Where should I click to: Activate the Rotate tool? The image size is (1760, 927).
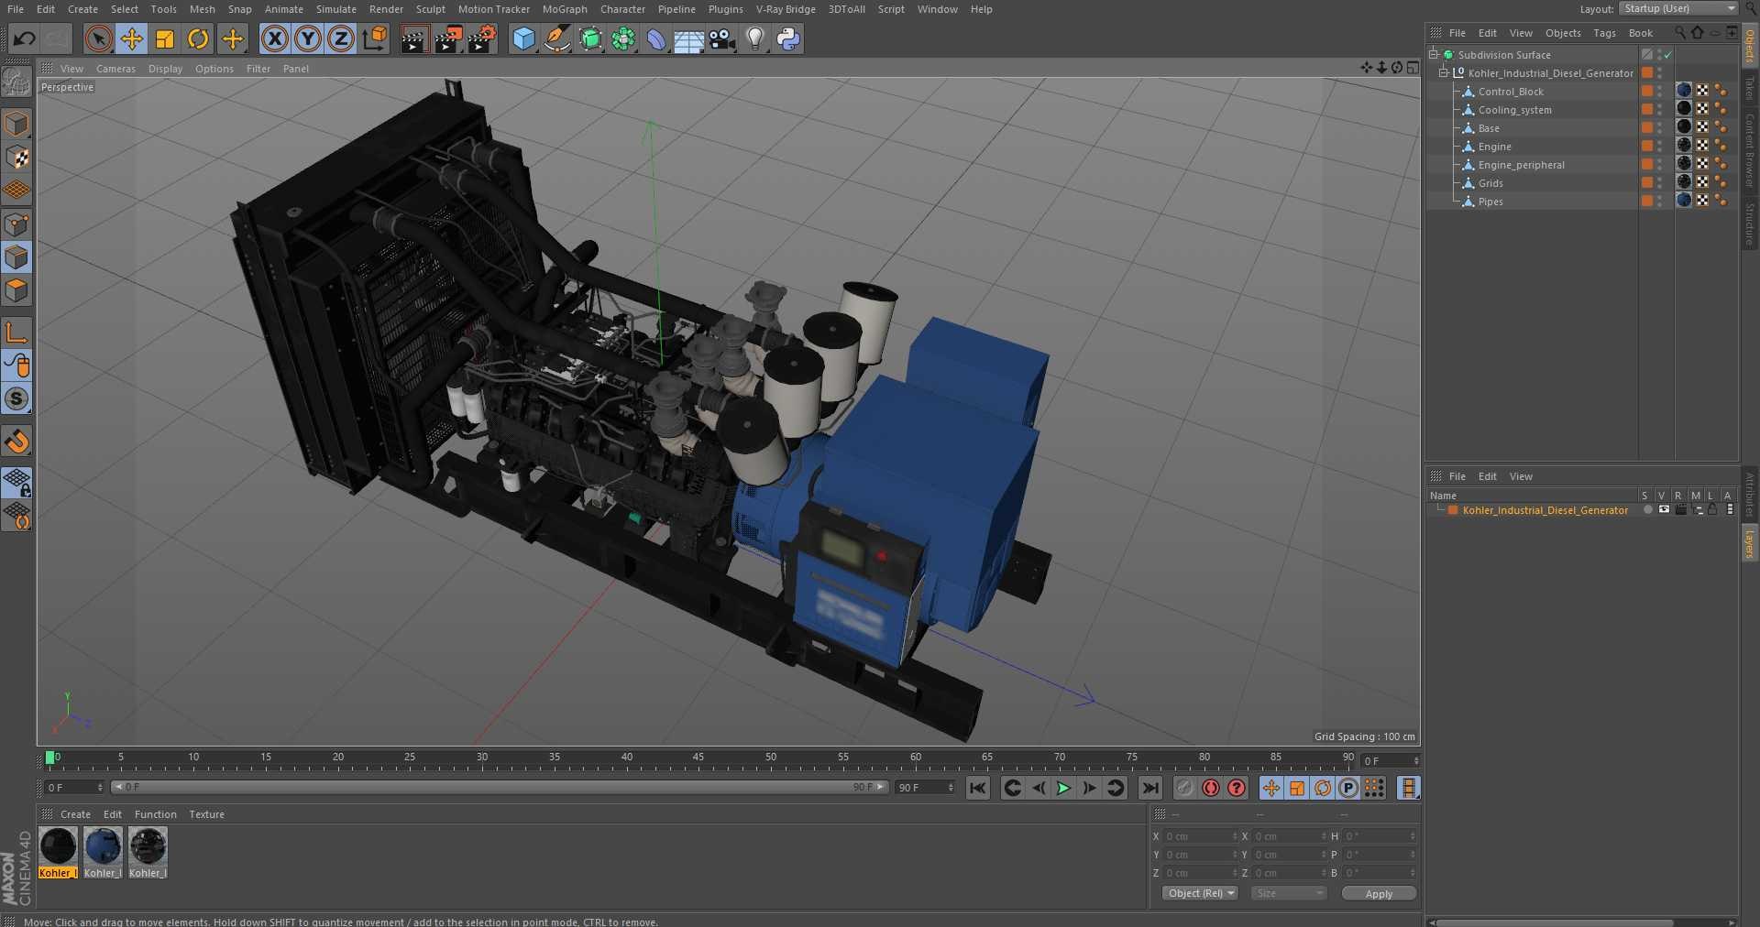(198, 38)
